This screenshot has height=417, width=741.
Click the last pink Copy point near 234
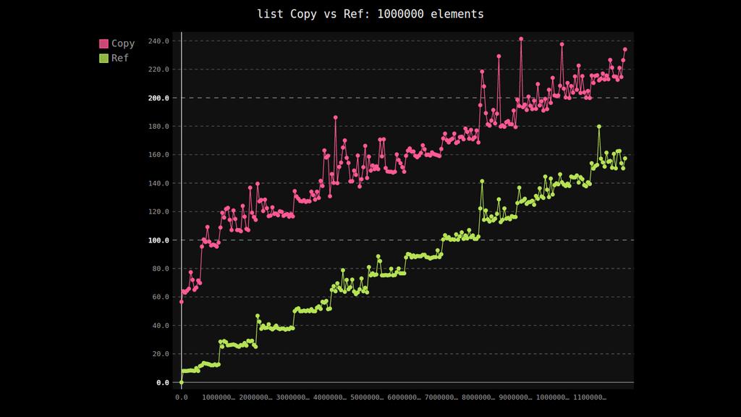click(x=624, y=49)
